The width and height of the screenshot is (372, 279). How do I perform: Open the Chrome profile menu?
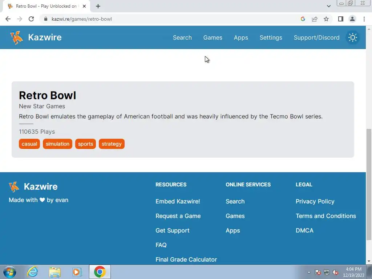tap(352, 19)
